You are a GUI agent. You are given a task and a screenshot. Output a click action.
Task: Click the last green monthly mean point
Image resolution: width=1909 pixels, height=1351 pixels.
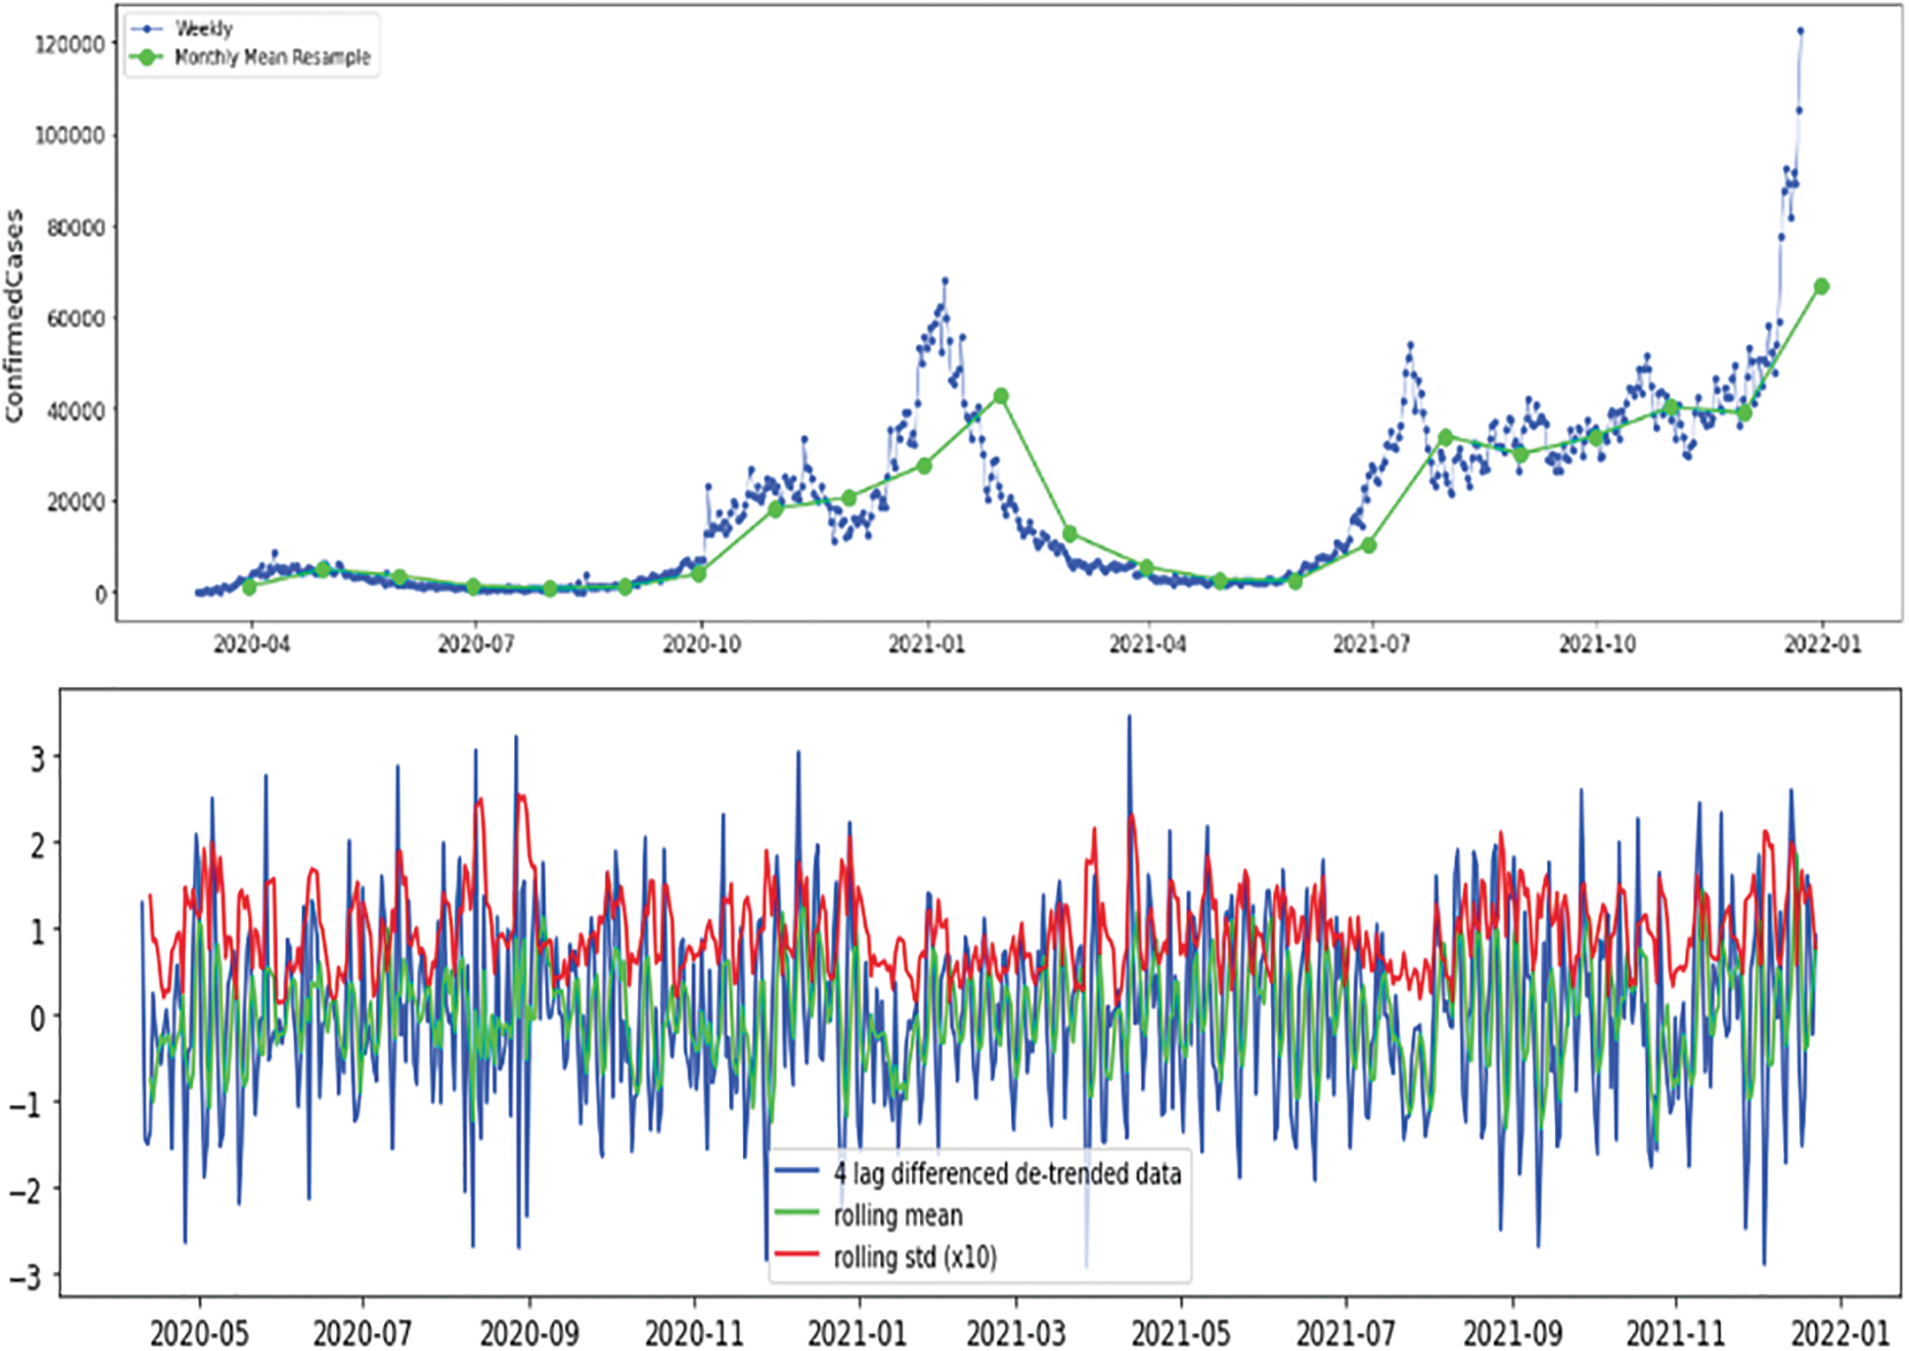[x=1821, y=287]
